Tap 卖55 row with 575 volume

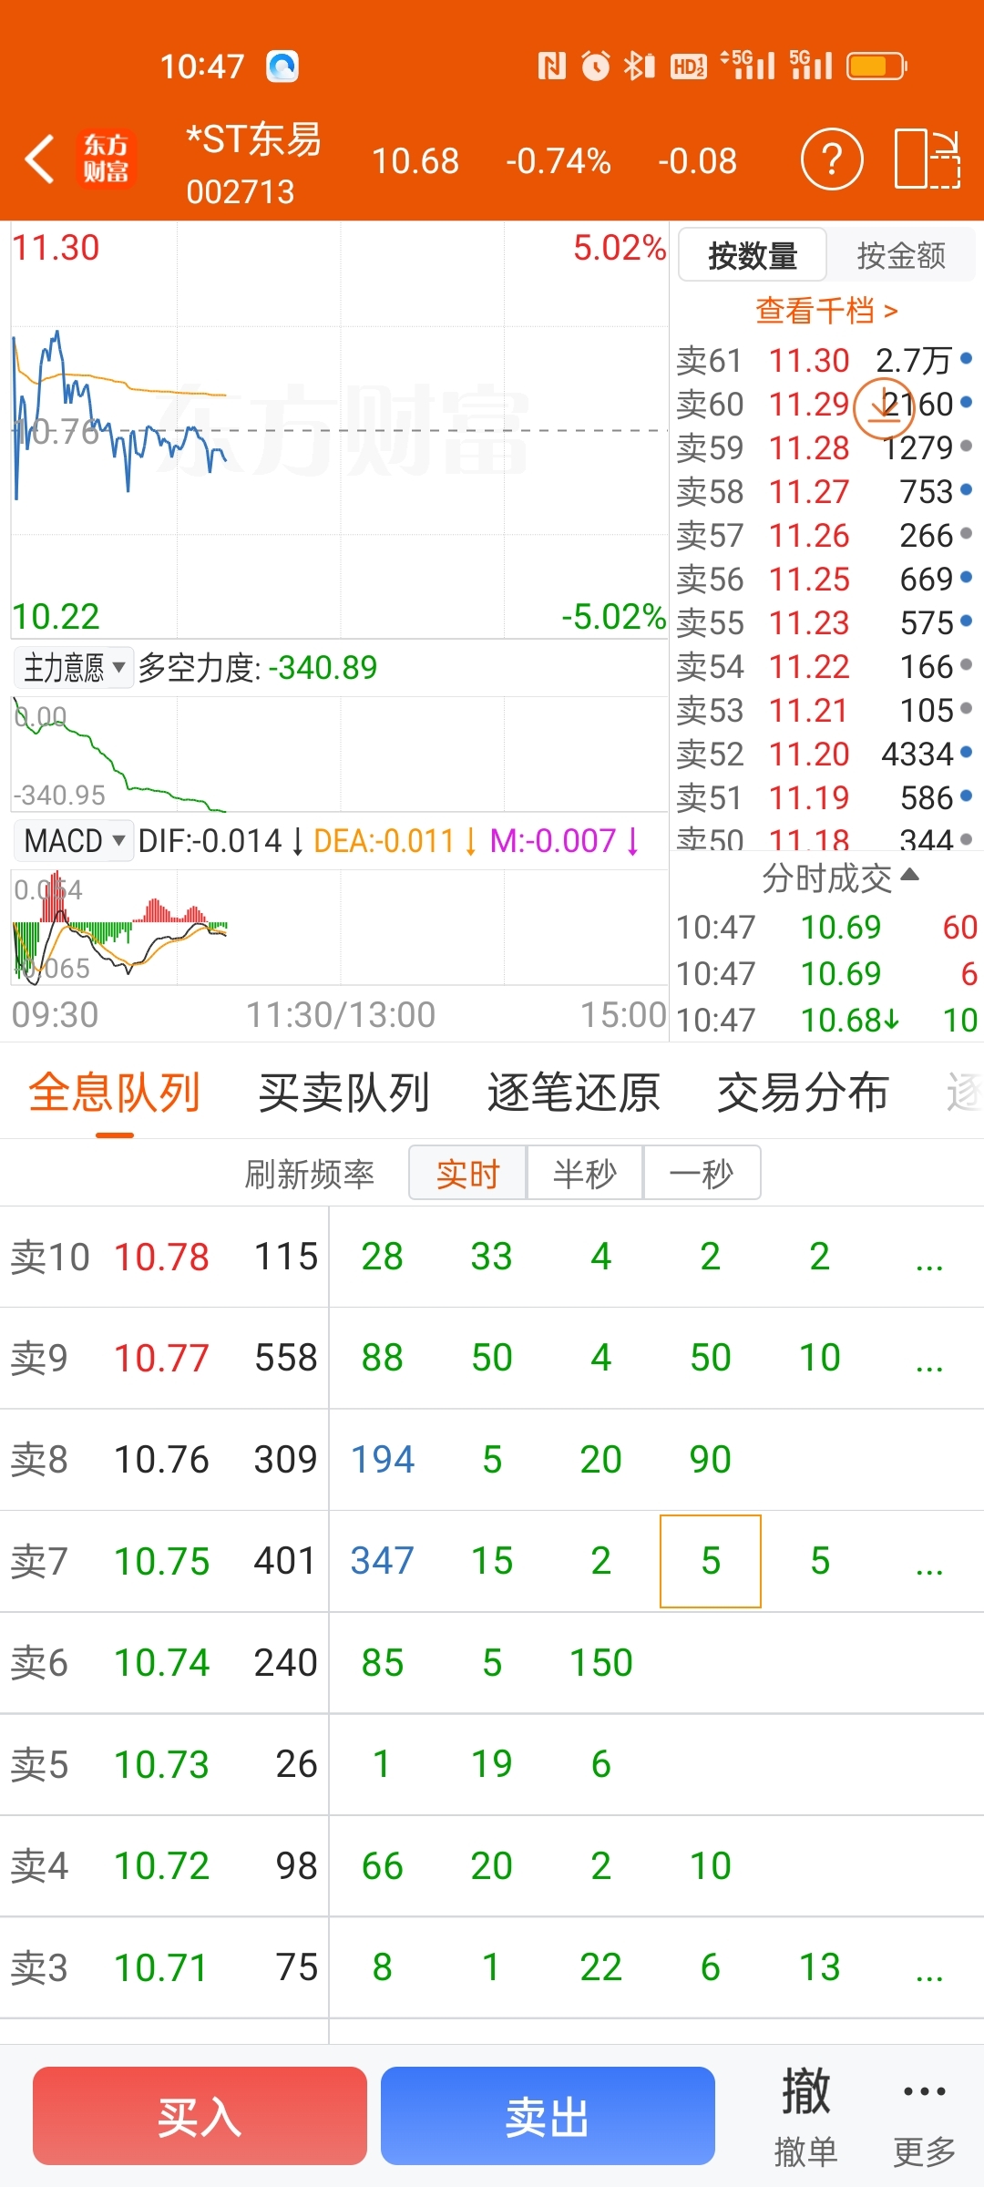click(825, 622)
